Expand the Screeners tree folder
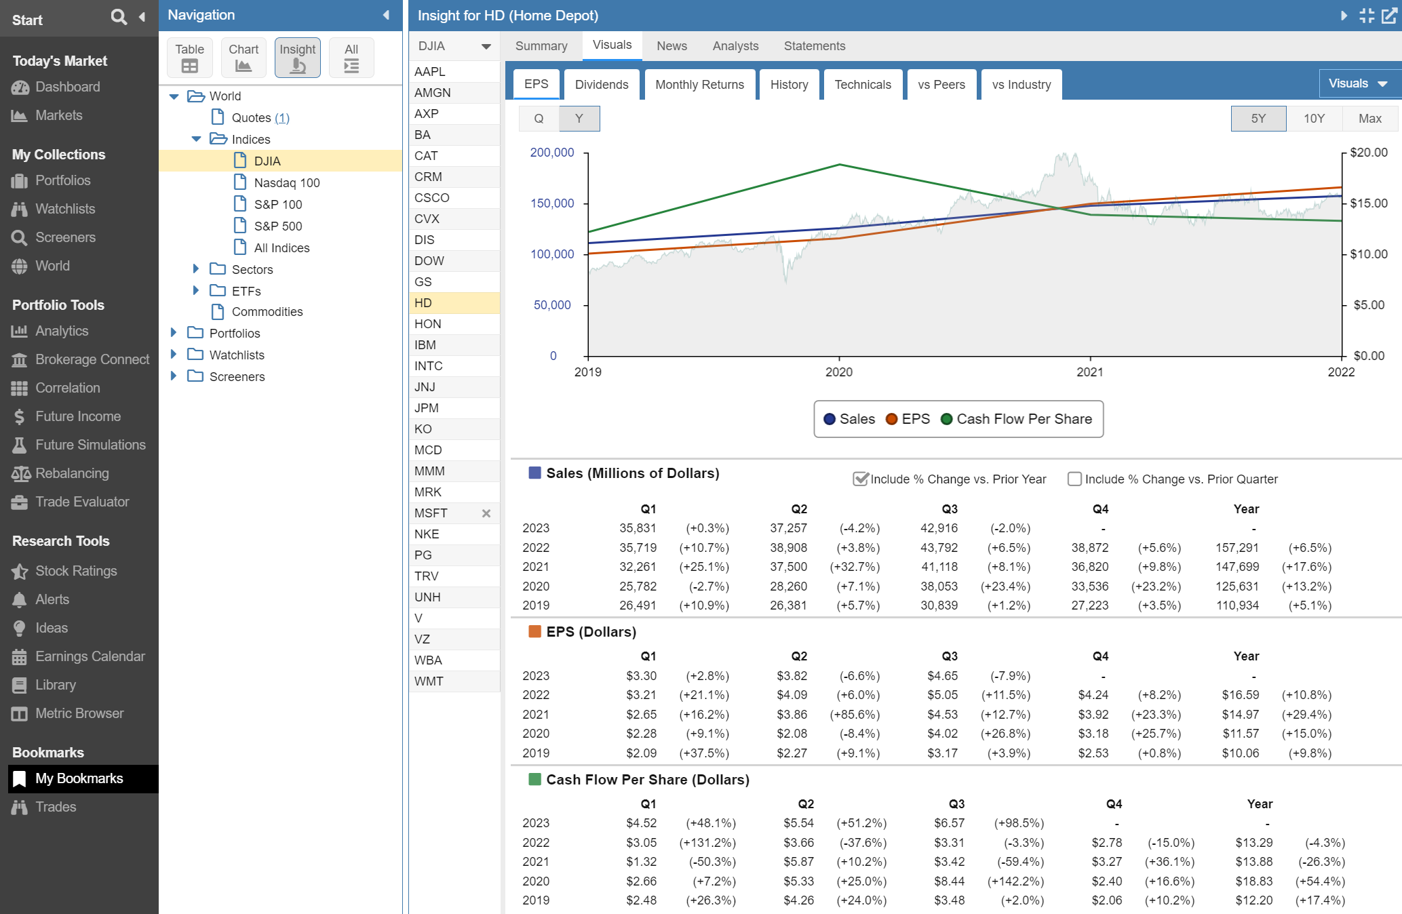1402x914 pixels. coord(174,376)
